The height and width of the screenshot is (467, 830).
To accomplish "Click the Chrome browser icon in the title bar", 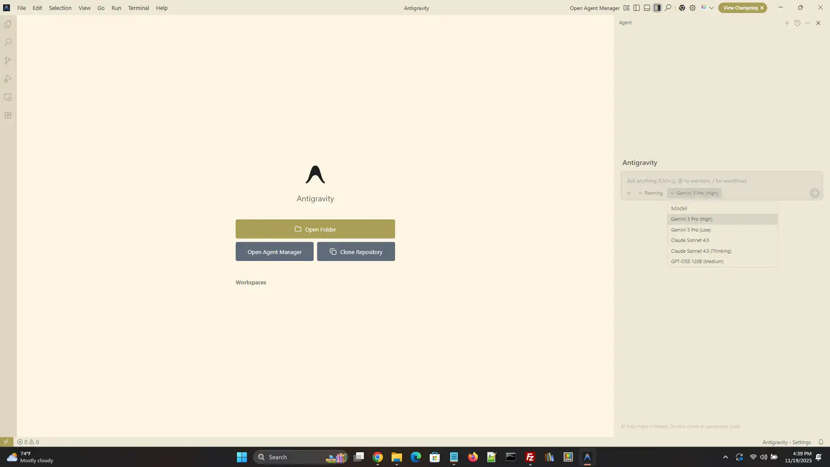I will (682, 8).
